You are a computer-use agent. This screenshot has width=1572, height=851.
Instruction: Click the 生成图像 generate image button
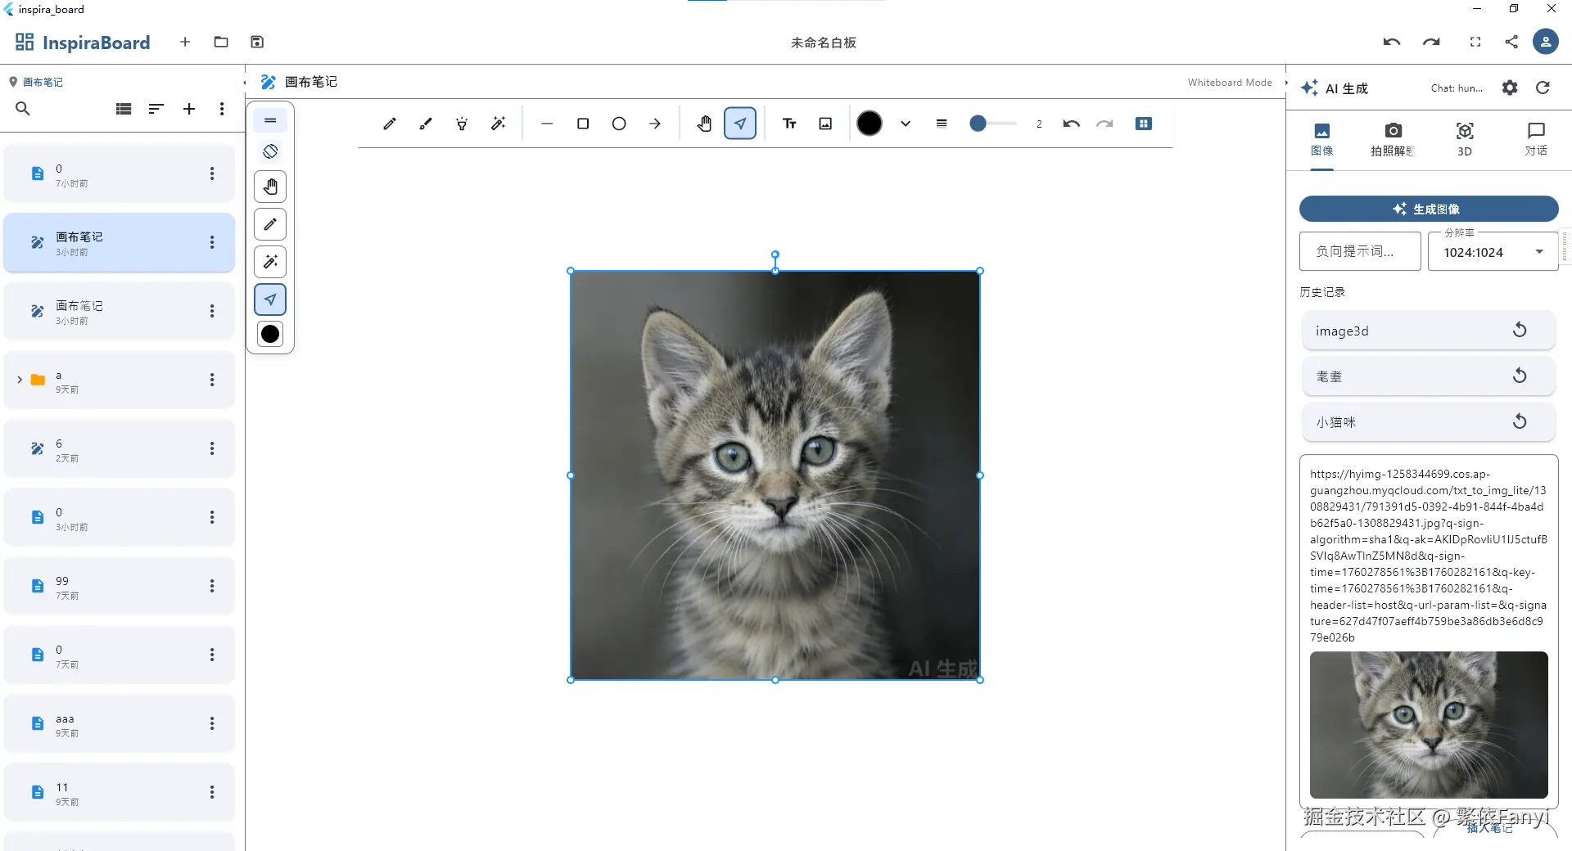pyautogui.click(x=1429, y=209)
